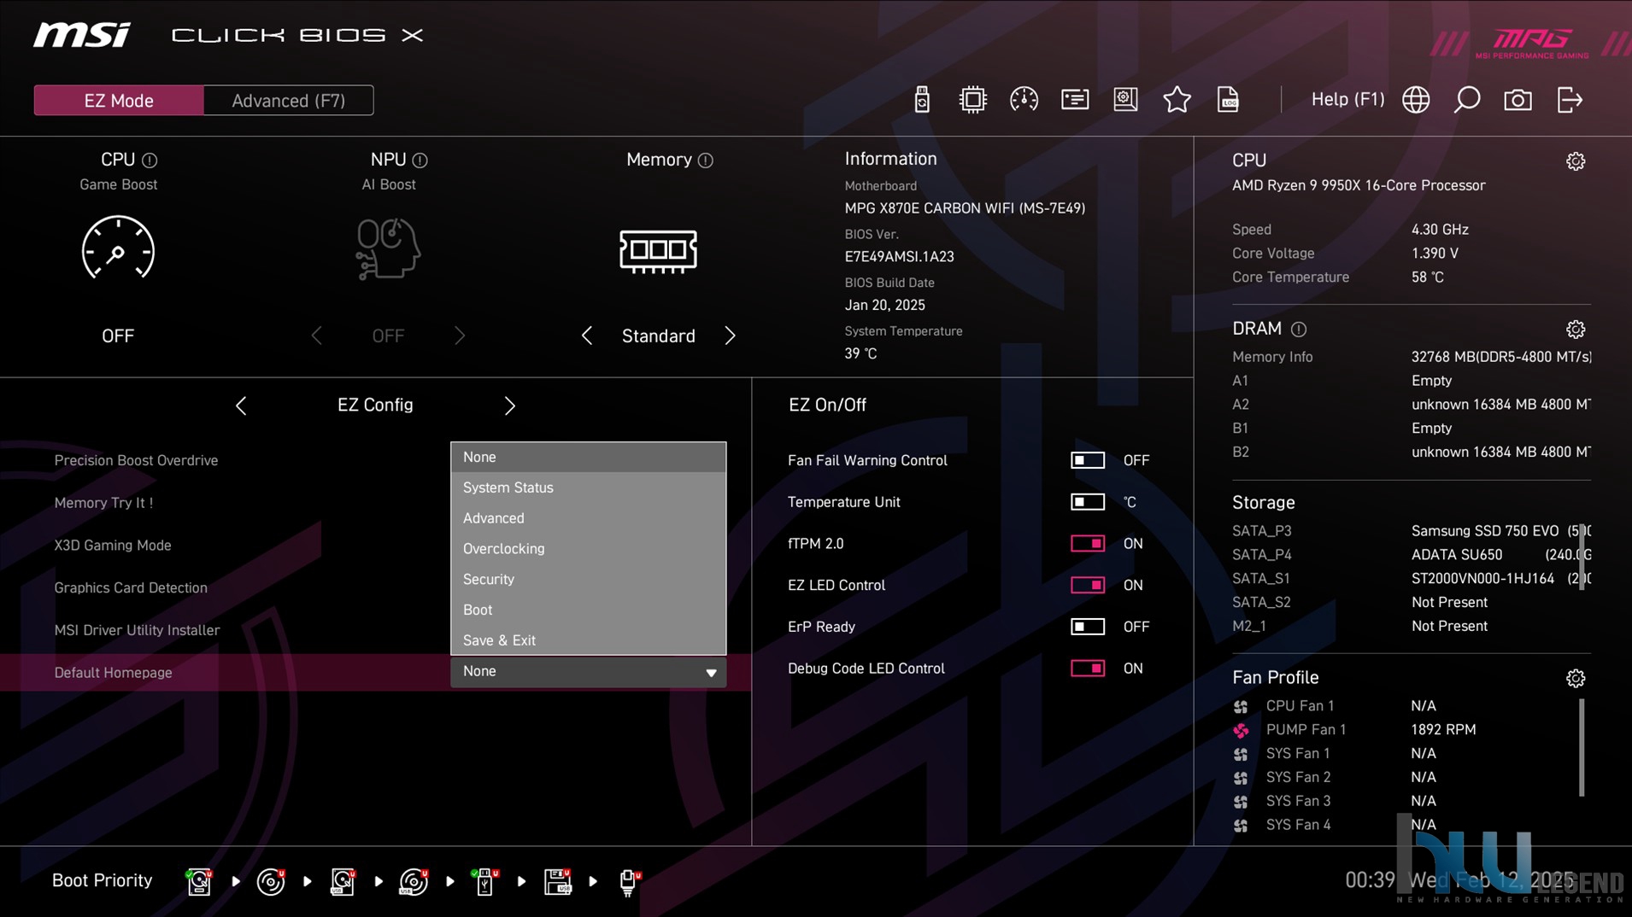Select Security option

[x=588, y=580]
